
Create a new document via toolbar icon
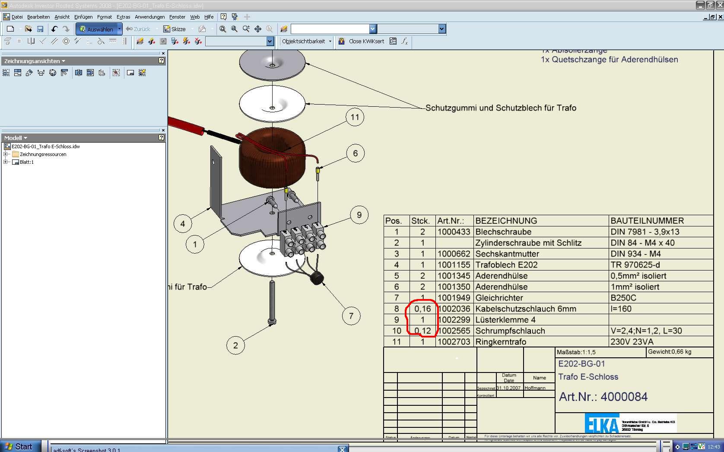10,29
